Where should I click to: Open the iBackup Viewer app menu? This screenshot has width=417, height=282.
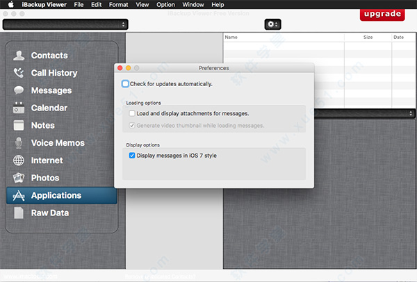pyautogui.click(x=44, y=5)
